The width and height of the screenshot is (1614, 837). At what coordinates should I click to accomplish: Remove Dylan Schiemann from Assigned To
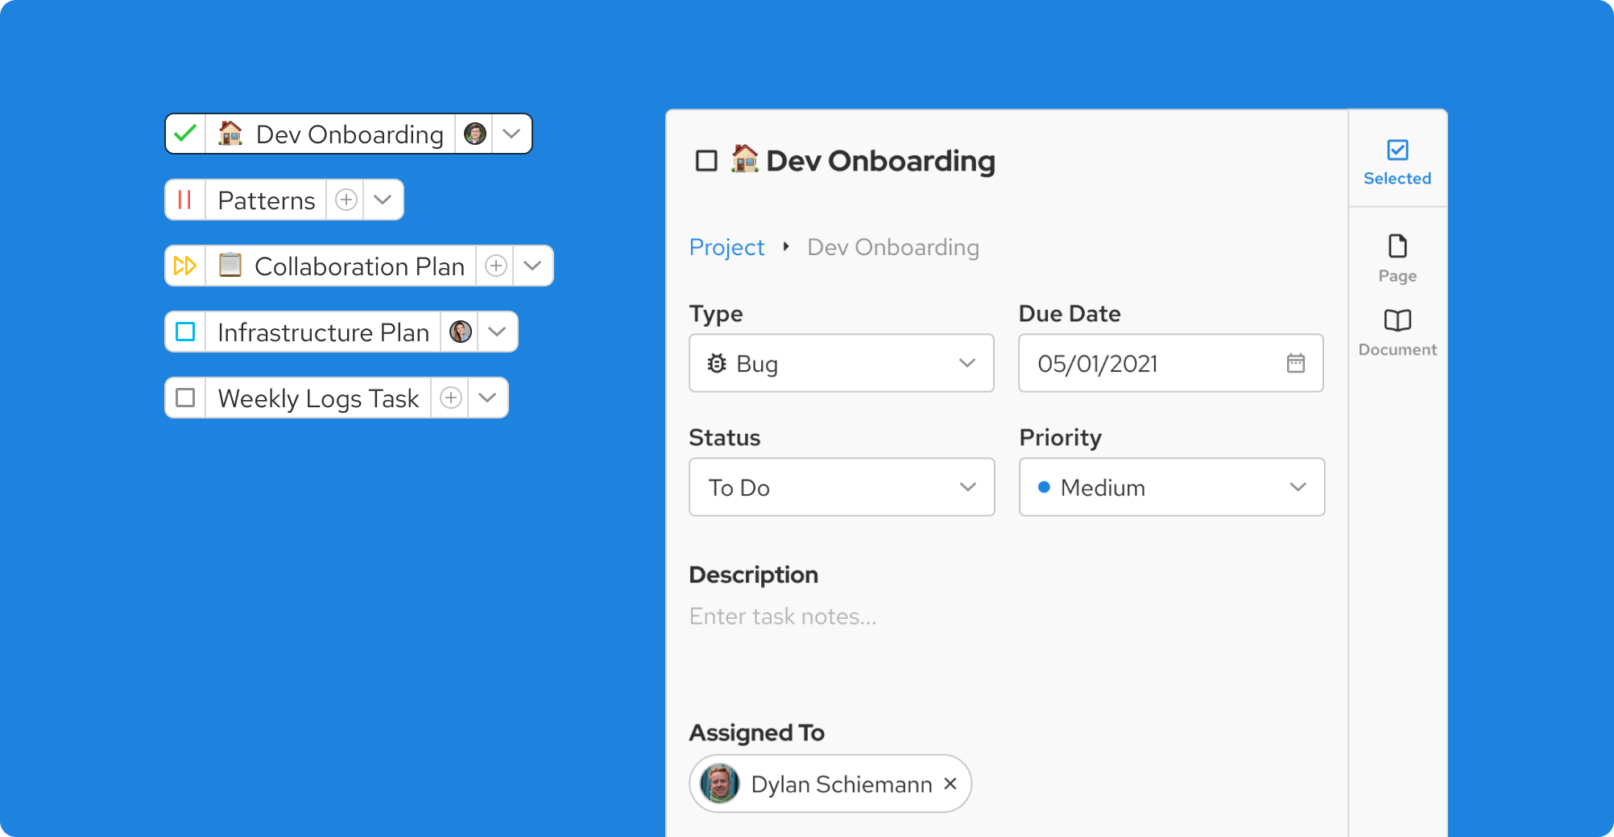click(950, 784)
